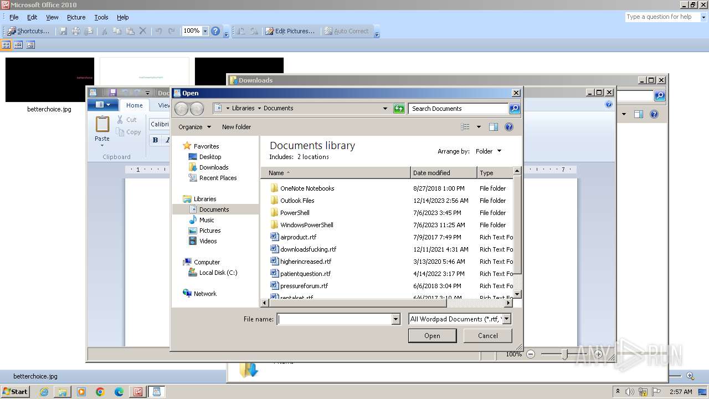Switch to WordPad Home tab
Viewport: 709px width, 399px height.
[134, 105]
